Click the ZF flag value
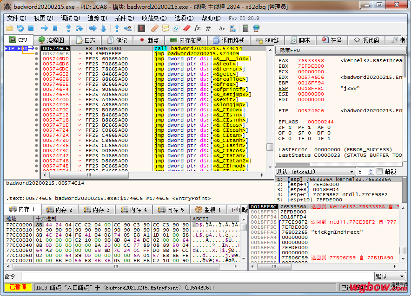This screenshot has height=296, width=411. [x=290, y=127]
